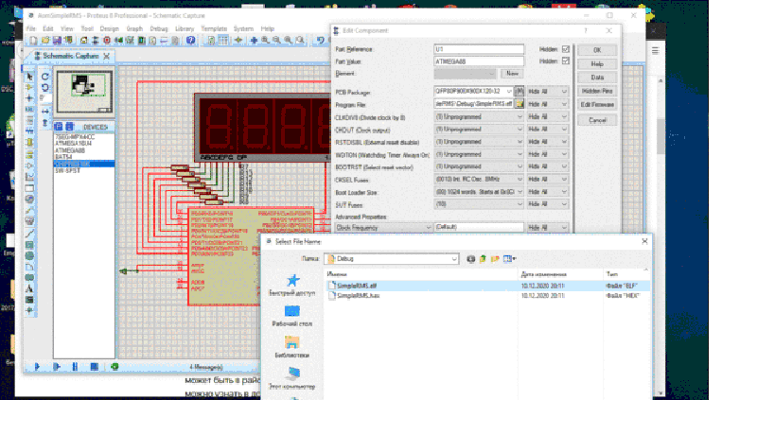Click the Step simulation button
775x435 pixels.
click(57, 367)
